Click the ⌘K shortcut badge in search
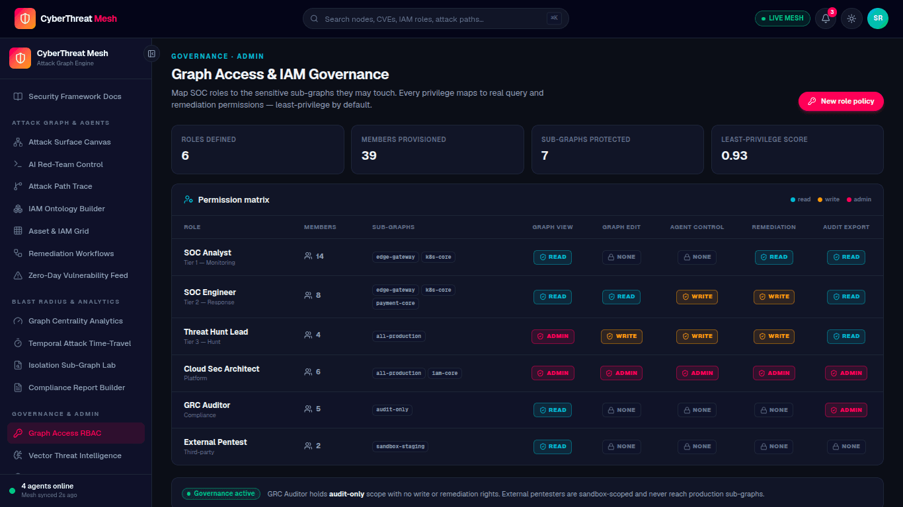Viewport: 903px width, 507px height. [554, 18]
